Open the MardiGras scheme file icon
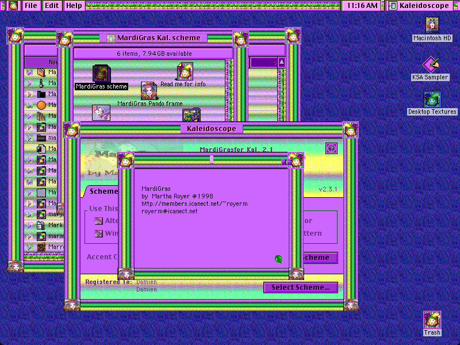 tap(101, 74)
